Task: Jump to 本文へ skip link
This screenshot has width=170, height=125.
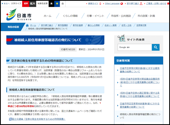Action: [7, 3]
